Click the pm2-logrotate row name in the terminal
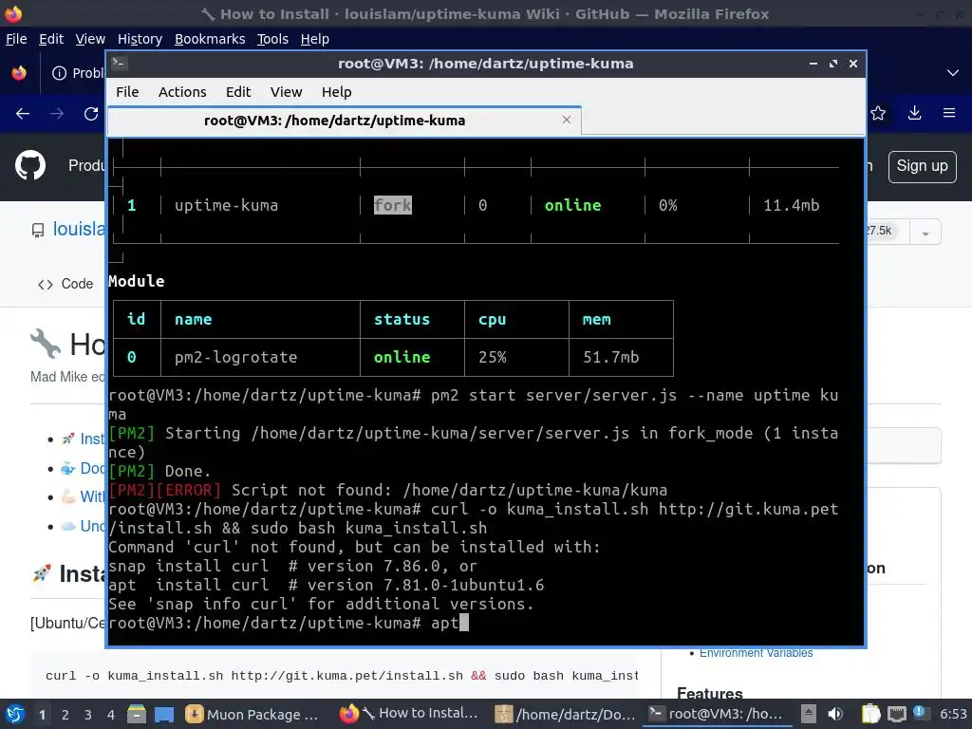This screenshot has width=972, height=729. pyautogui.click(x=235, y=357)
